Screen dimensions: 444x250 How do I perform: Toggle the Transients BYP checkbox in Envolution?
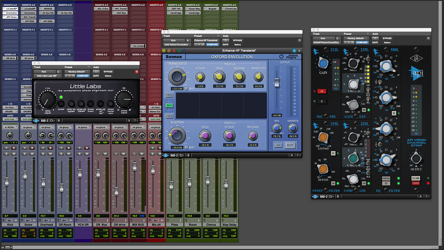click(x=186, y=89)
